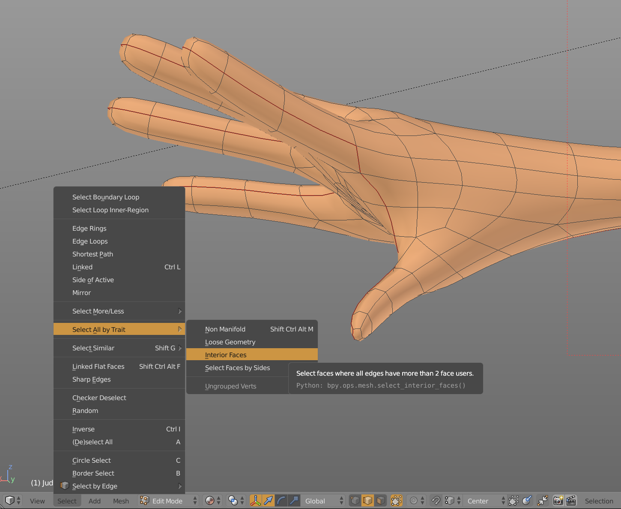
Task: Expand Select Similar submenu
Action: (119, 348)
